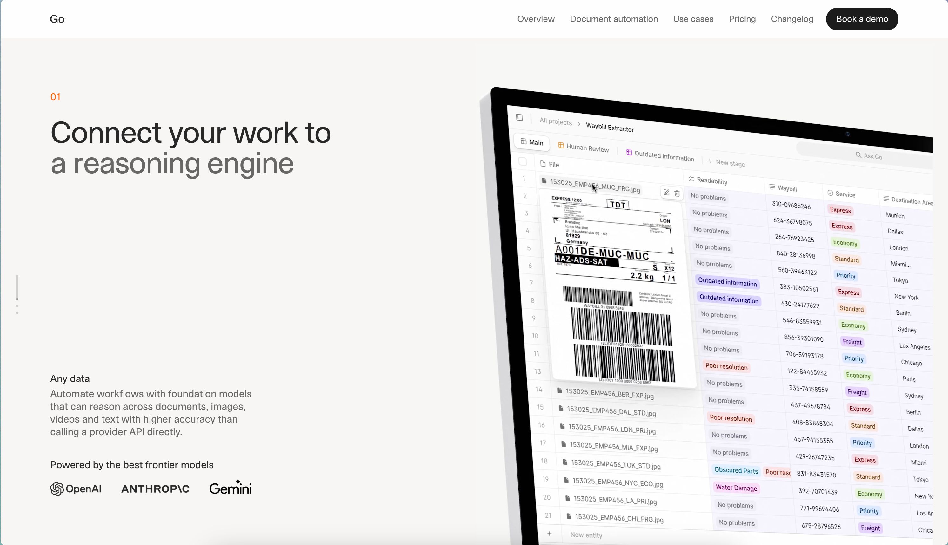Open the file 153025_EMP456_CHI_FRG.jpg

pyautogui.click(x=619, y=518)
